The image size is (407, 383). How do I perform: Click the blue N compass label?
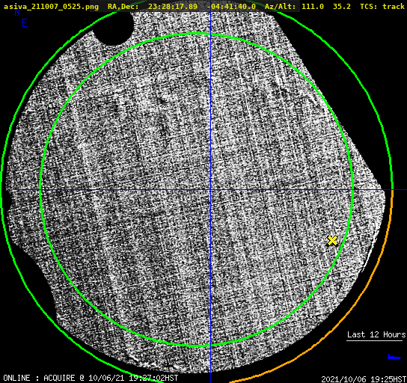tap(17, 12)
